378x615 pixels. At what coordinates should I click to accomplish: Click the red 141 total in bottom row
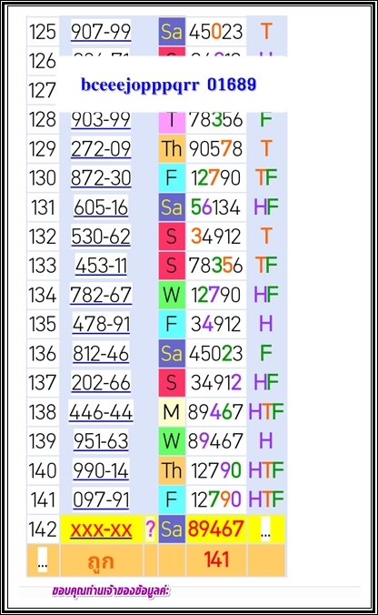pos(216,560)
